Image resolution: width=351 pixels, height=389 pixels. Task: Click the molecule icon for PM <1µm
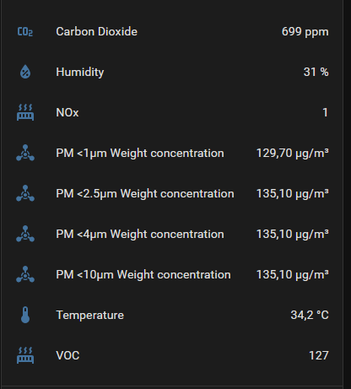tap(25, 153)
